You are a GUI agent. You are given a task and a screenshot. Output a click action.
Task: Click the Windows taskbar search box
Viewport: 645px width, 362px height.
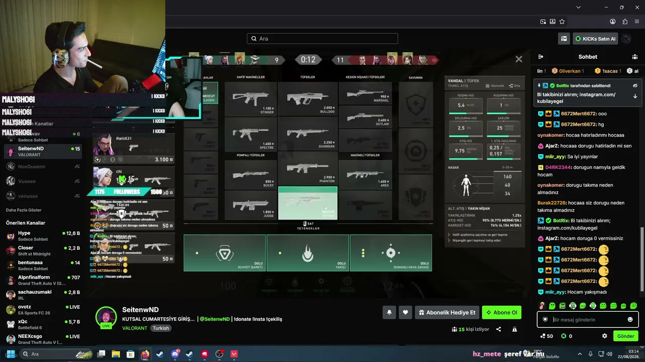(56, 354)
